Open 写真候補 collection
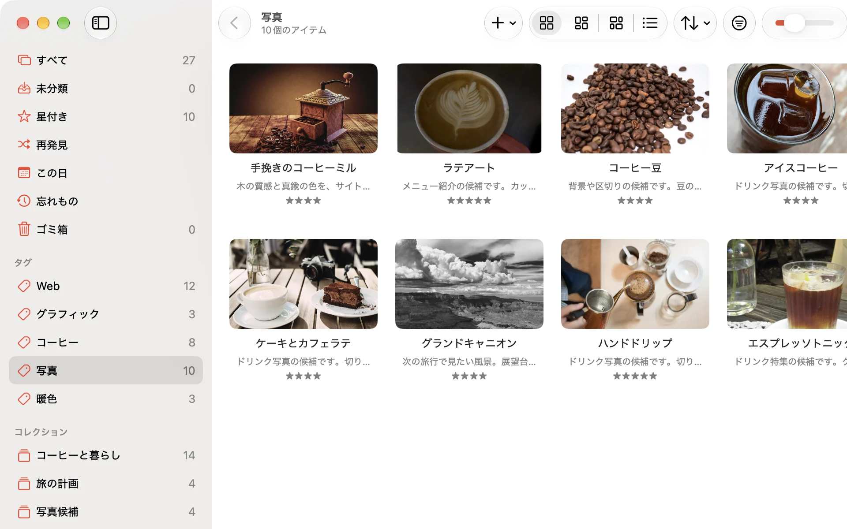Viewport: 847px width, 529px height. 106,511
